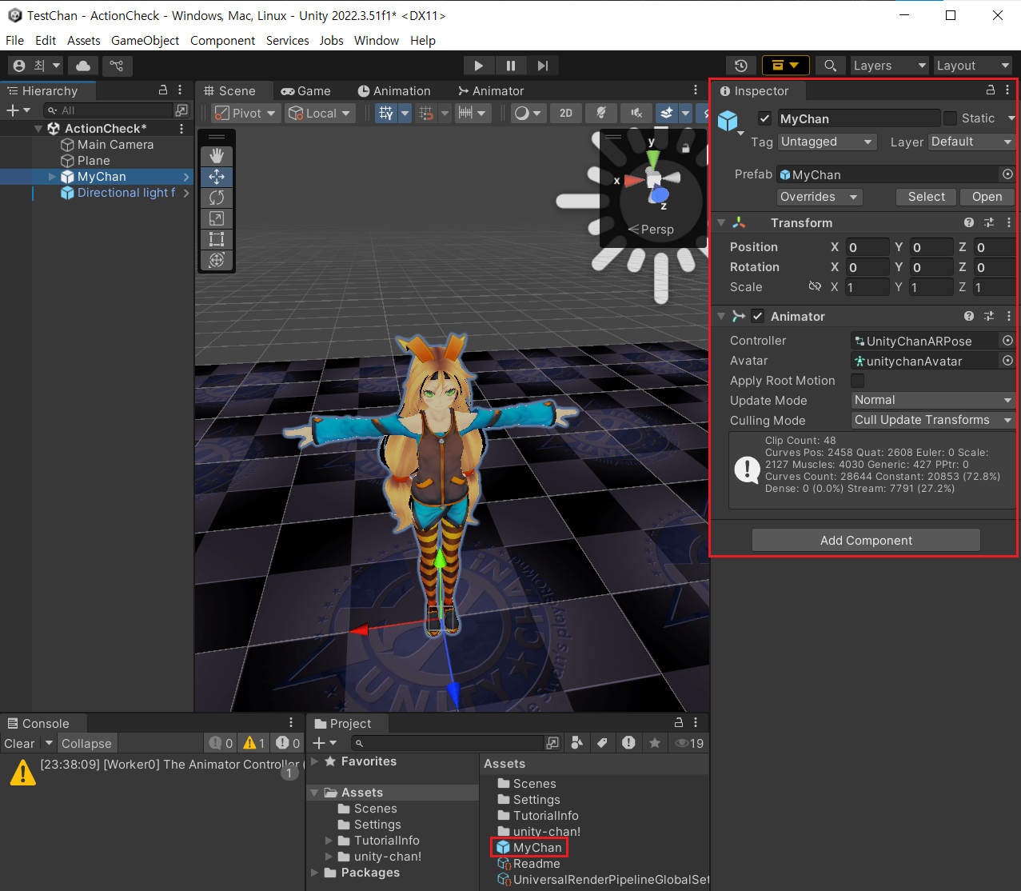The width and height of the screenshot is (1021, 891).
Task: Toggle grid visibility in Scene
Action: (386, 114)
